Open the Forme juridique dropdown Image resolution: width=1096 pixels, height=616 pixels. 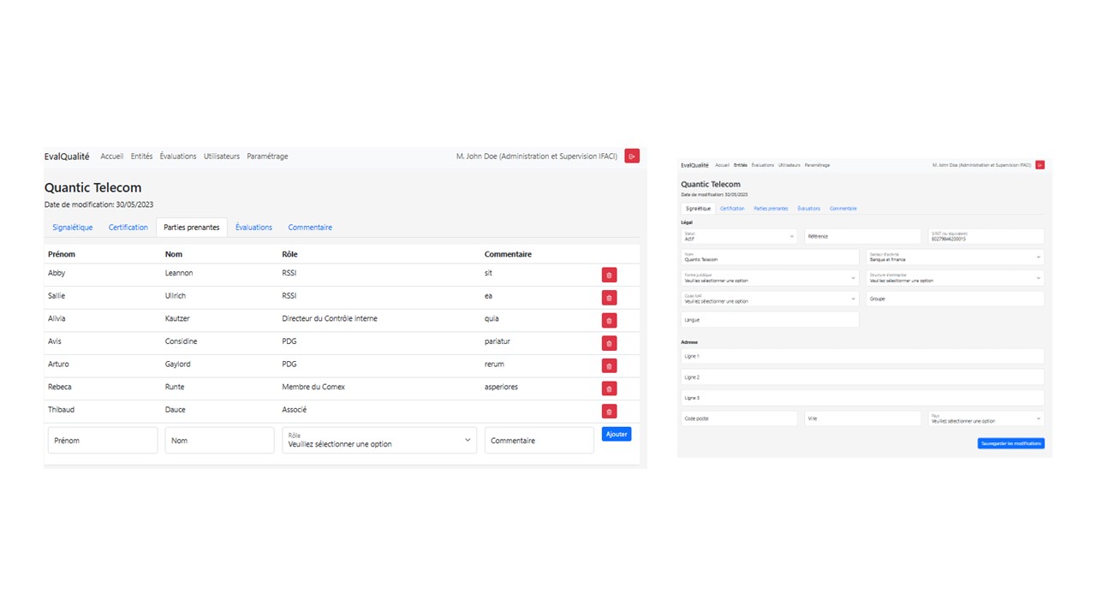(770, 278)
